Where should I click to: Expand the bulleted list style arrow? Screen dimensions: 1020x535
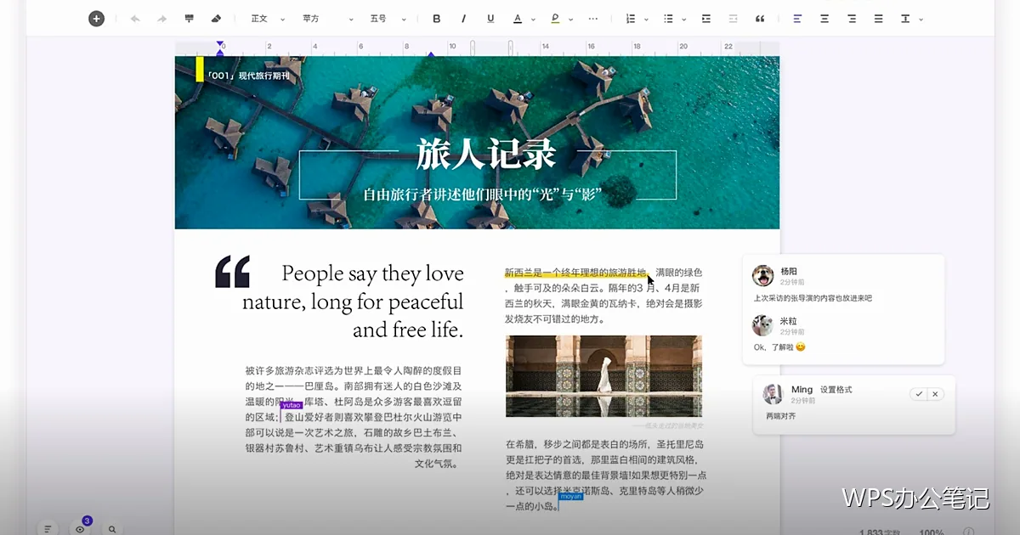coord(684,19)
